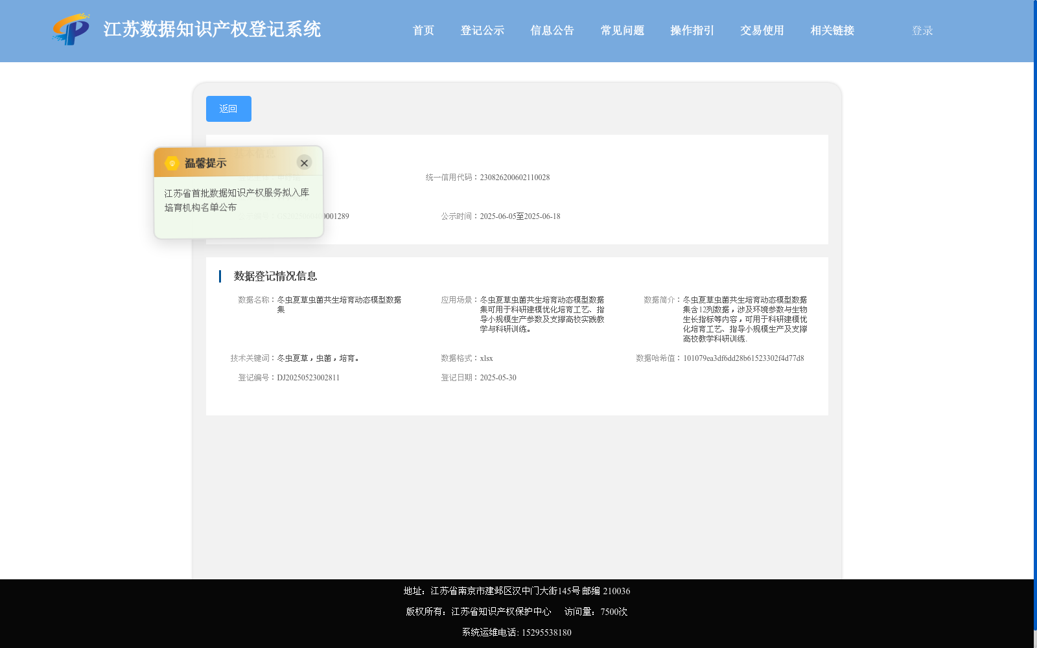Click the site logo icon
Image resolution: width=1037 pixels, height=648 pixels.
71,29
